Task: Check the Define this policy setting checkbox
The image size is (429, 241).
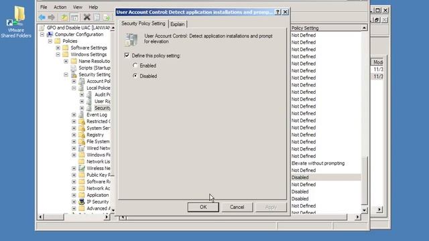Action: (127, 56)
